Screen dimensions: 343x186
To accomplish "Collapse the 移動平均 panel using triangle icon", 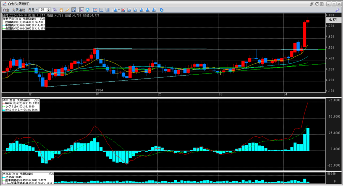I will point(41,19).
